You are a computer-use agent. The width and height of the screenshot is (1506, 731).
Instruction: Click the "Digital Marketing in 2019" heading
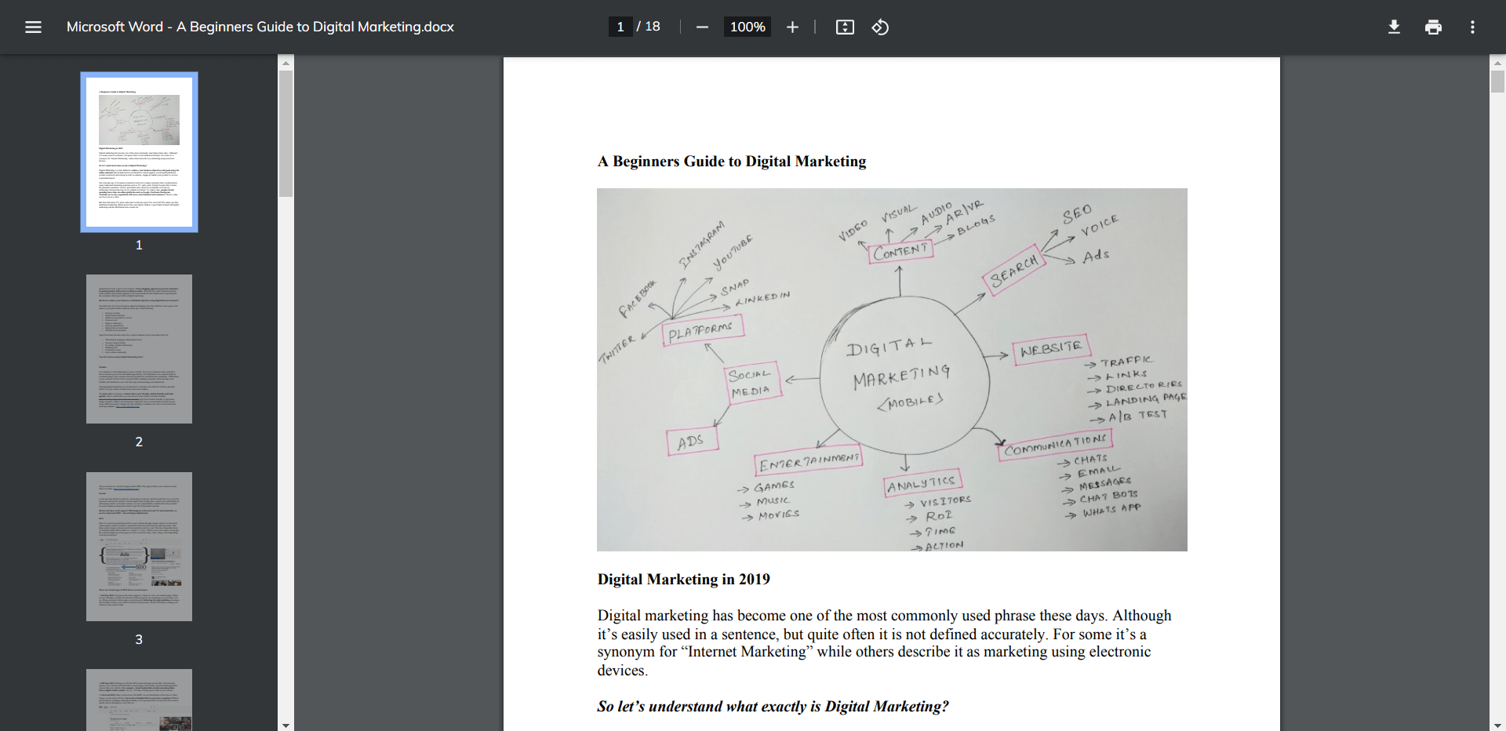click(x=683, y=580)
